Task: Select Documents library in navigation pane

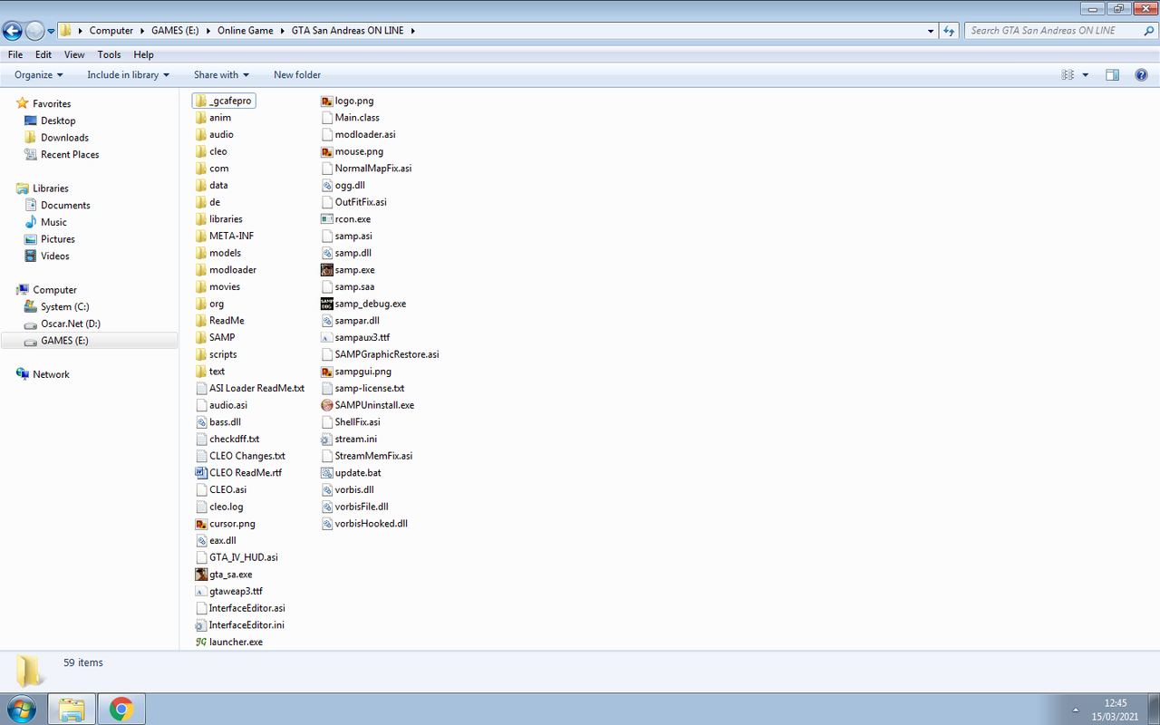Action: pyautogui.click(x=65, y=206)
